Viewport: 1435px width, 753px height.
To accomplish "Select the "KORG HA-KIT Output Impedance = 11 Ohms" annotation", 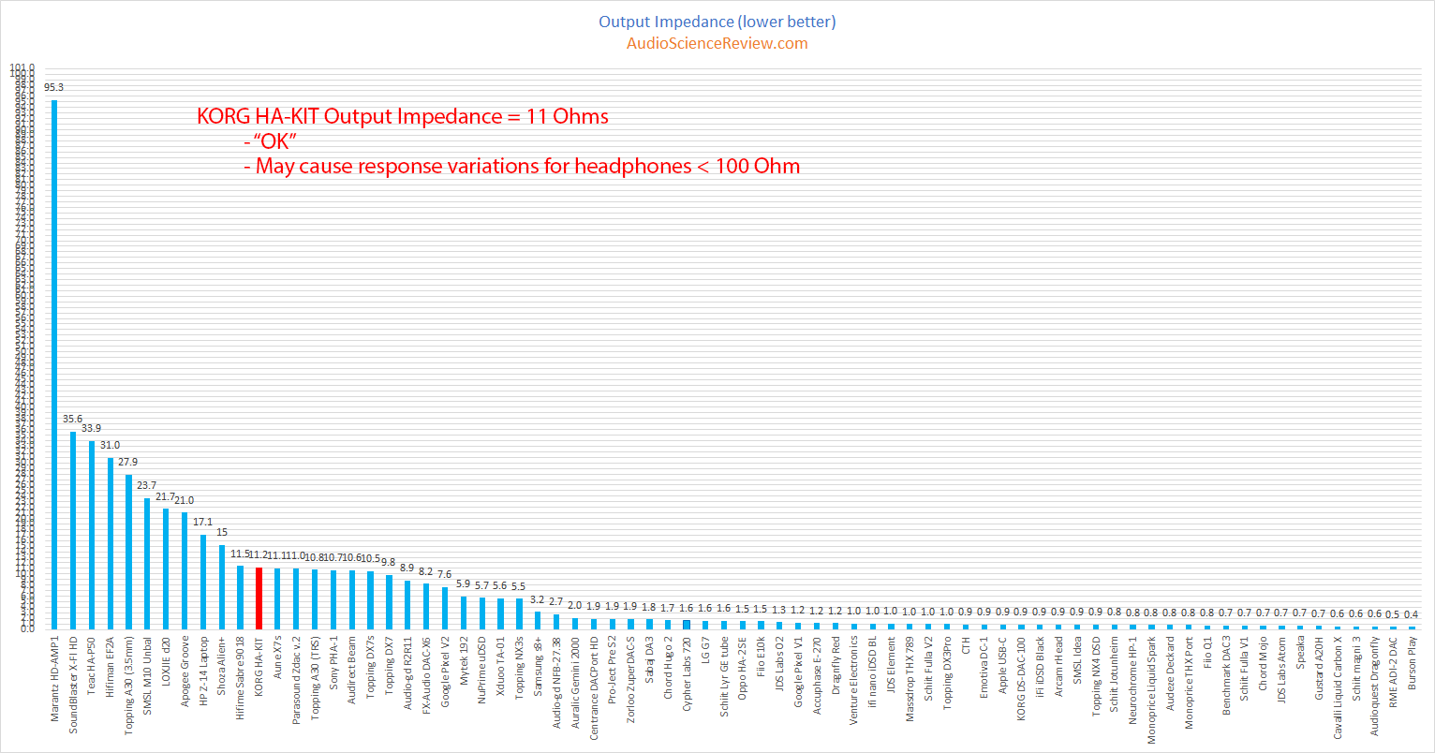I will 403,117.
